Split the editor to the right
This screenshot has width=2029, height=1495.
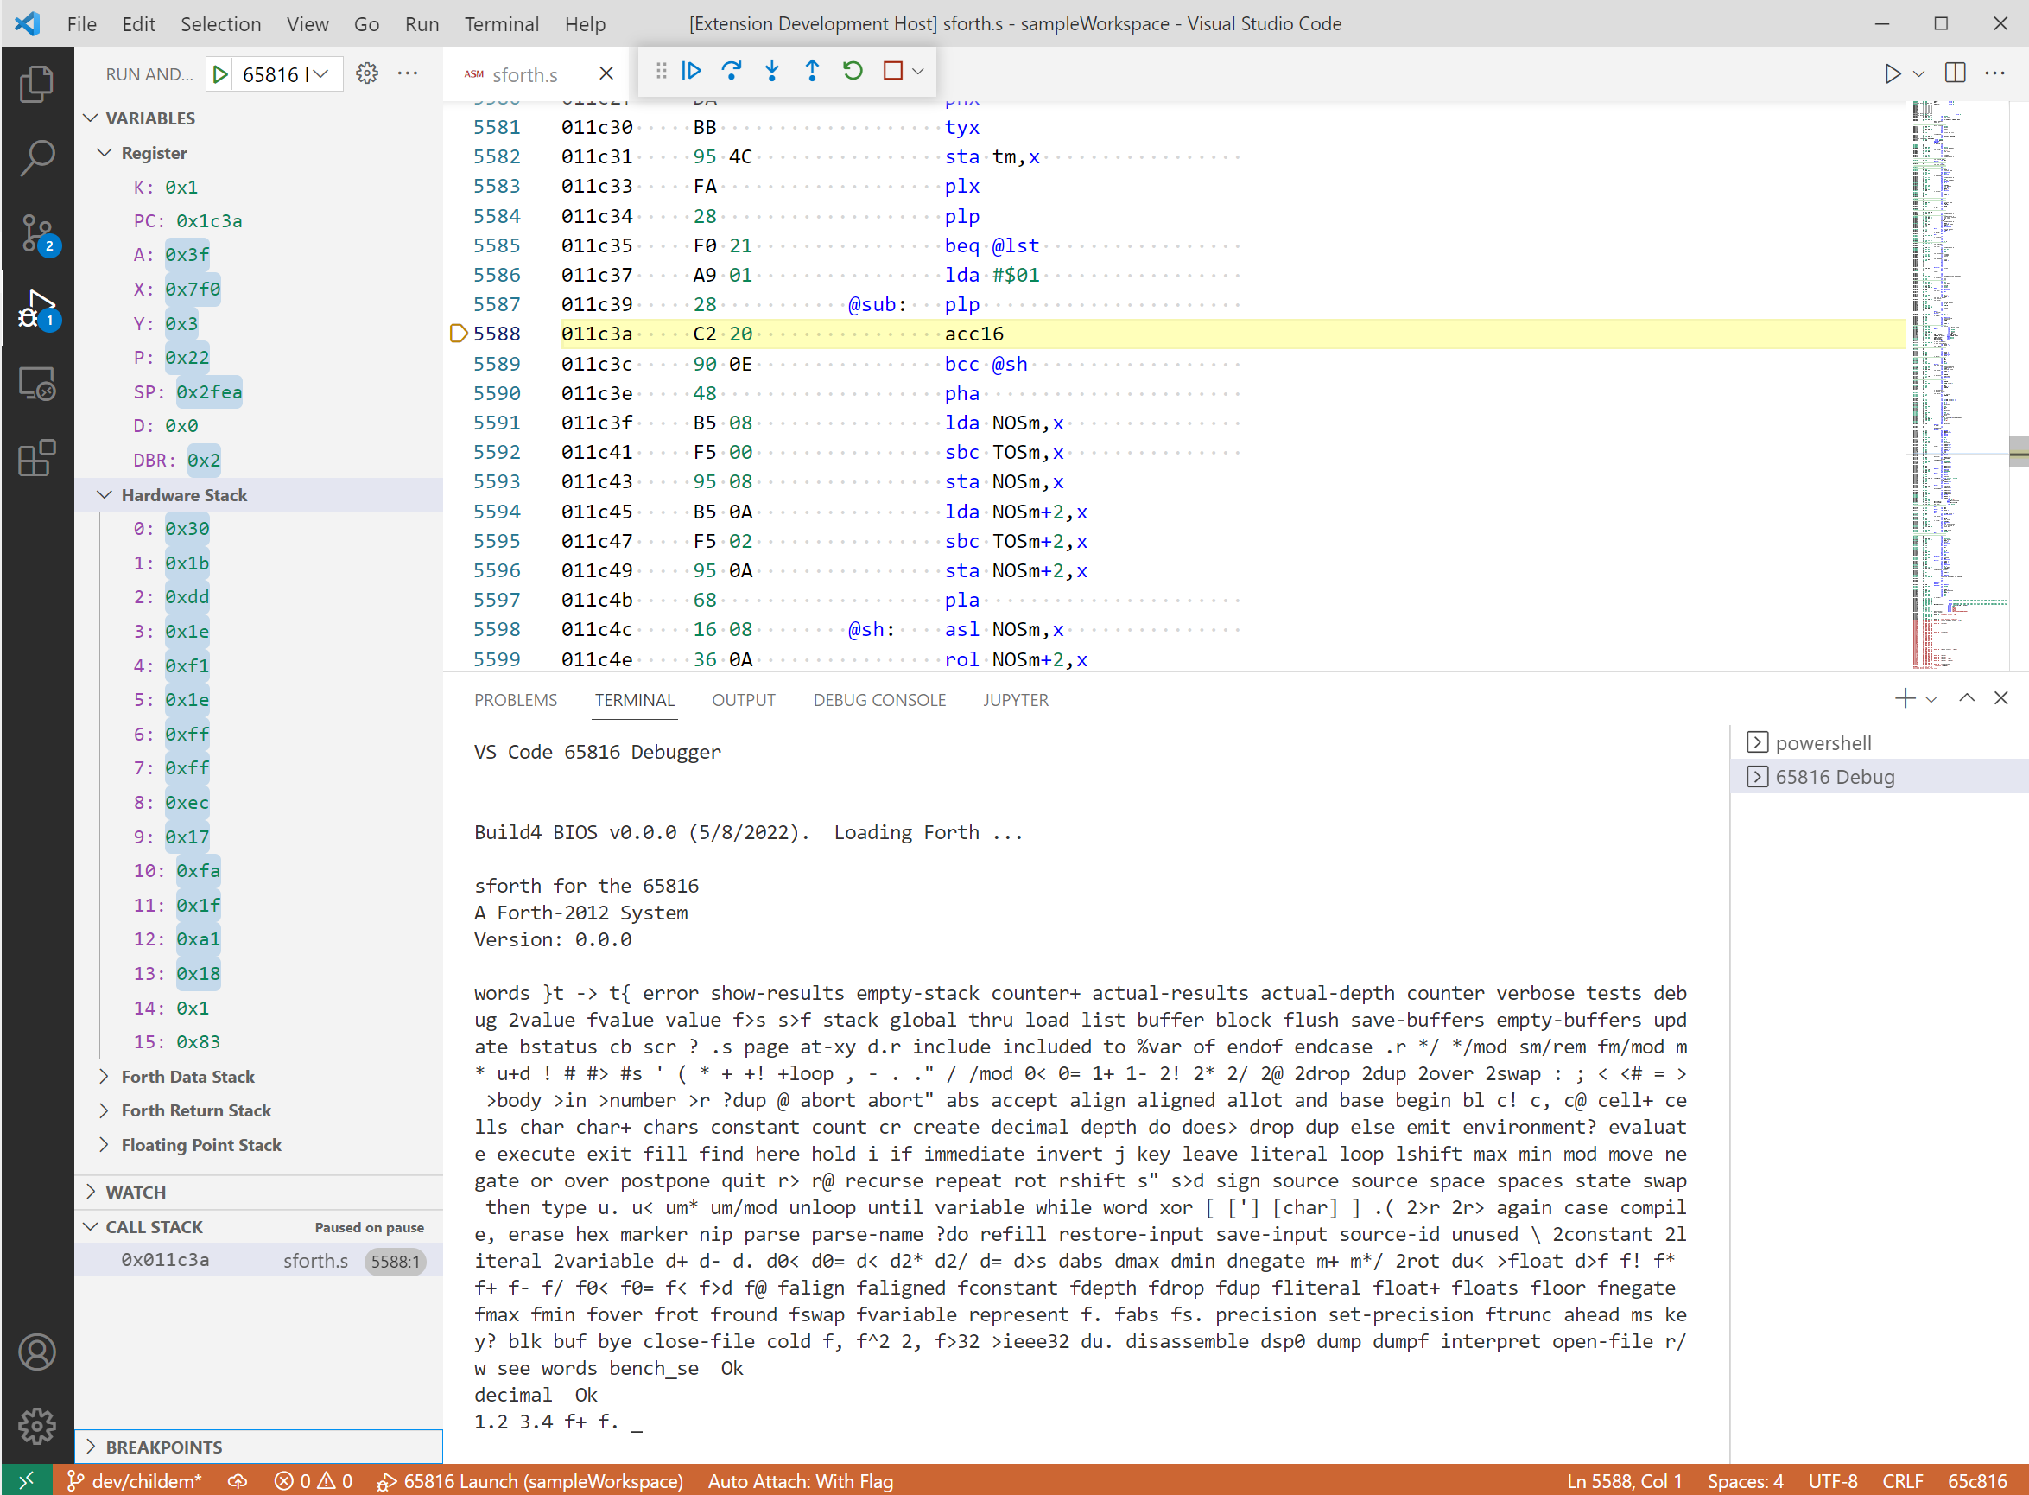coord(1955,73)
